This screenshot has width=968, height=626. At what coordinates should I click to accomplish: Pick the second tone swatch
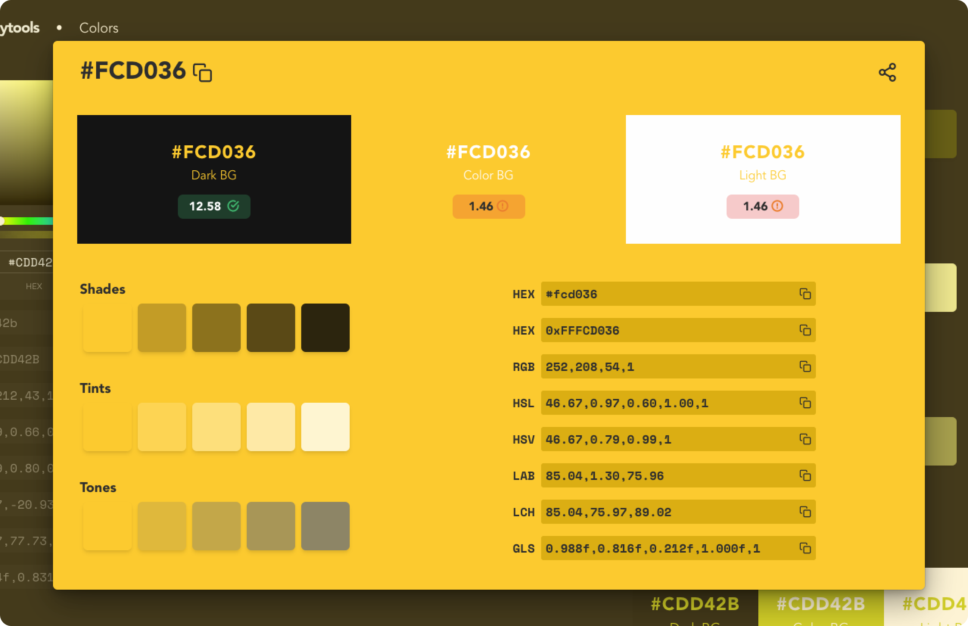[162, 526]
